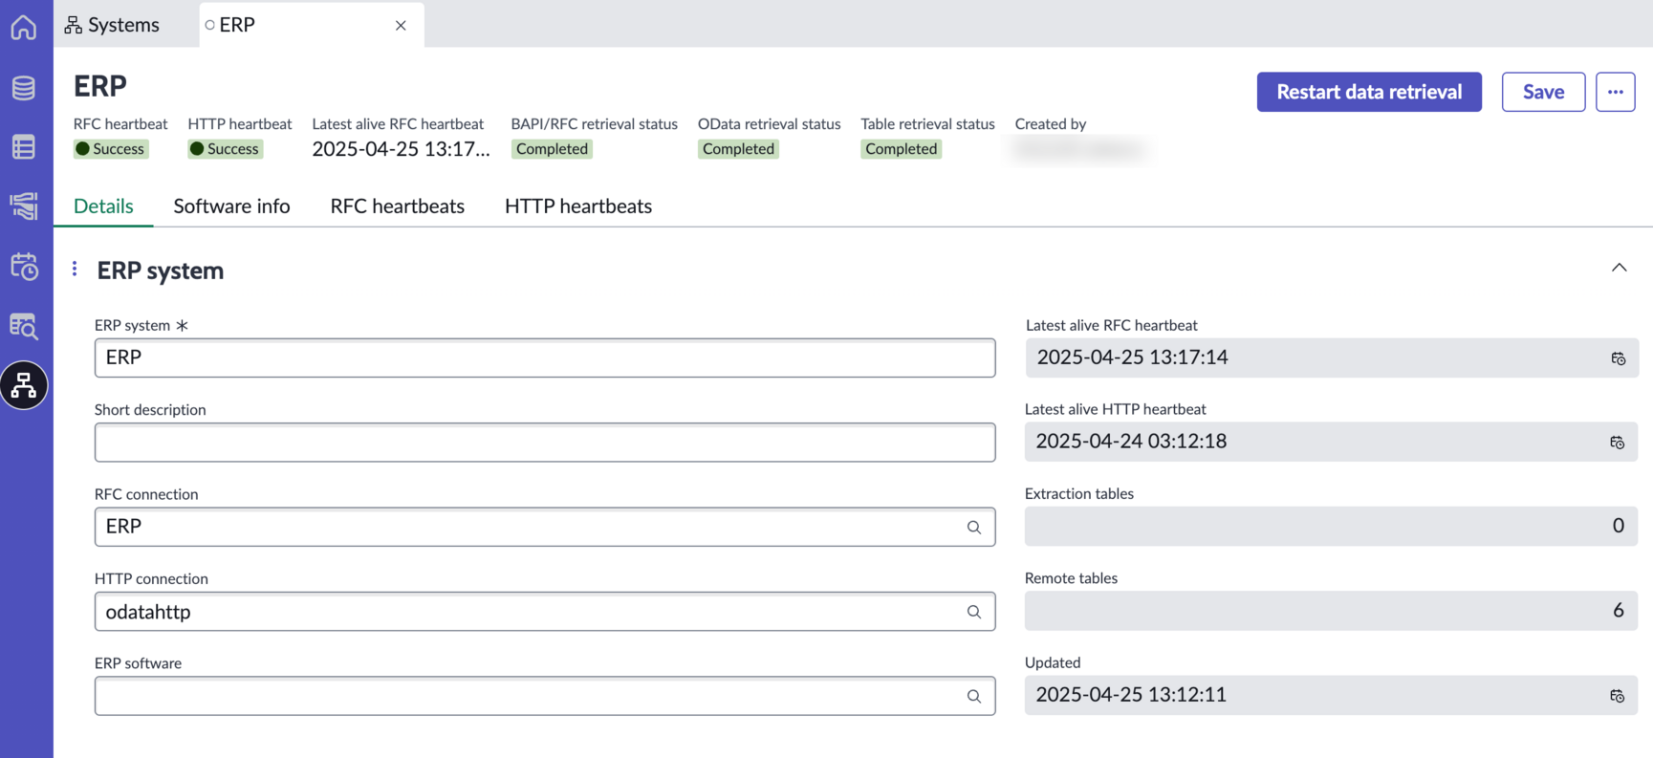
Task: Open ERP system section options menu
Action: [75, 270]
